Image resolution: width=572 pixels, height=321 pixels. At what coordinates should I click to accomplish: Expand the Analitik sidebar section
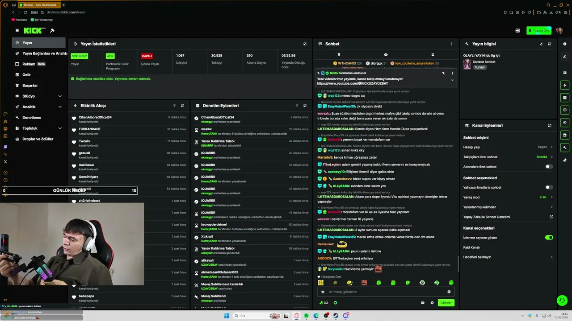click(x=60, y=107)
